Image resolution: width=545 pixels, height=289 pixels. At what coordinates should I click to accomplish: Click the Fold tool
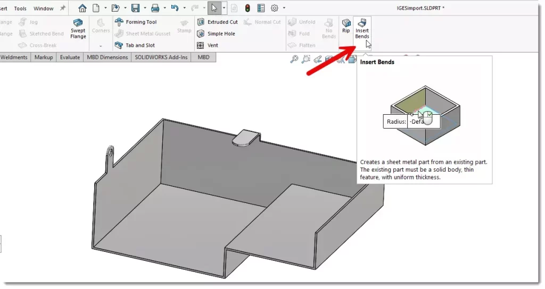[x=299, y=33]
